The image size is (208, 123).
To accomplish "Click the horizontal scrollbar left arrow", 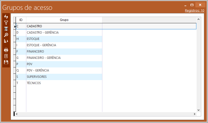I will coord(17,114).
